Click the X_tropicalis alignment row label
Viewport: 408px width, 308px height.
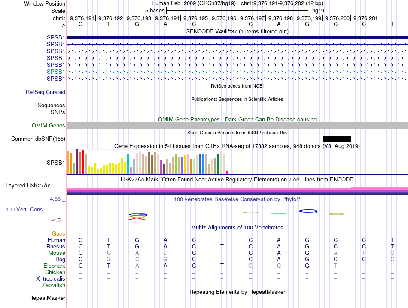click(51, 279)
